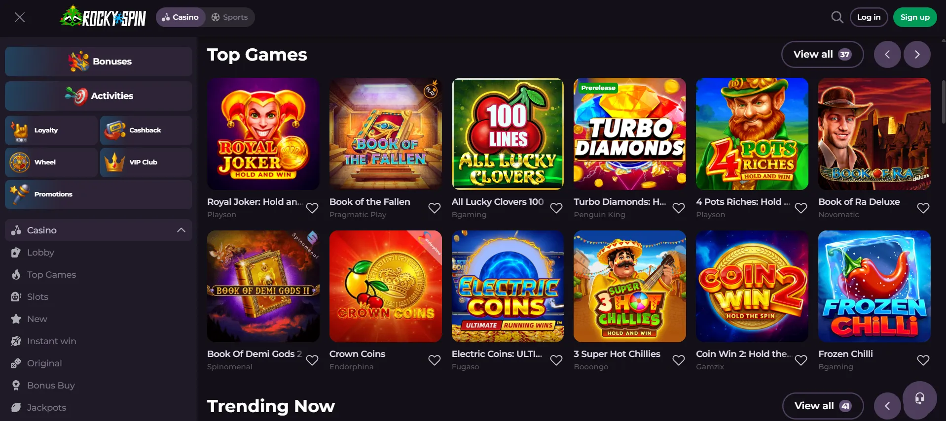This screenshot has width=946, height=421.
Task: Close the sidebar with X icon
Action: point(20,17)
